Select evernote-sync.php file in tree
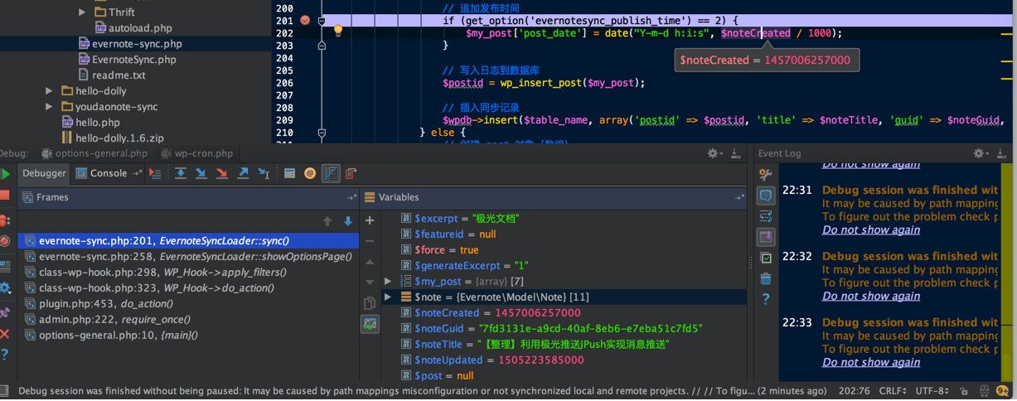Viewport: 1017px width, 401px height. point(137,44)
